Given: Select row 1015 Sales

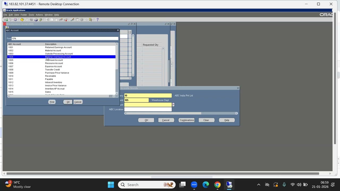Looking at the screenshot, I should coord(61,92).
